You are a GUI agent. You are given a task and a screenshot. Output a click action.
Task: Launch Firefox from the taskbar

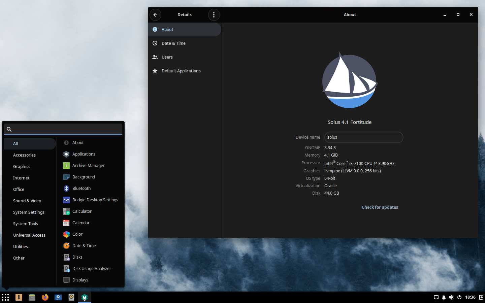tap(45, 297)
